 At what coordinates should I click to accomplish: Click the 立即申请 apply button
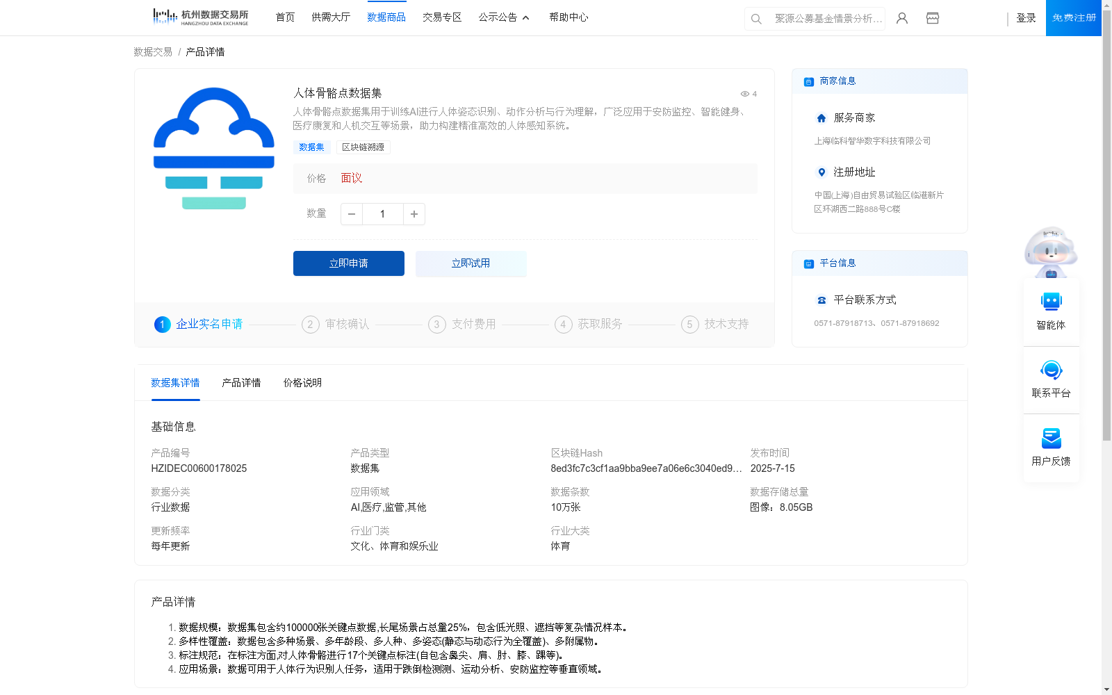point(348,263)
